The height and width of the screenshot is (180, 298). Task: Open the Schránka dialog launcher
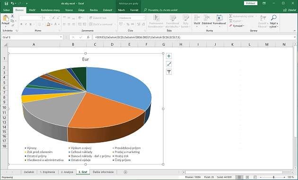click(17, 31)
